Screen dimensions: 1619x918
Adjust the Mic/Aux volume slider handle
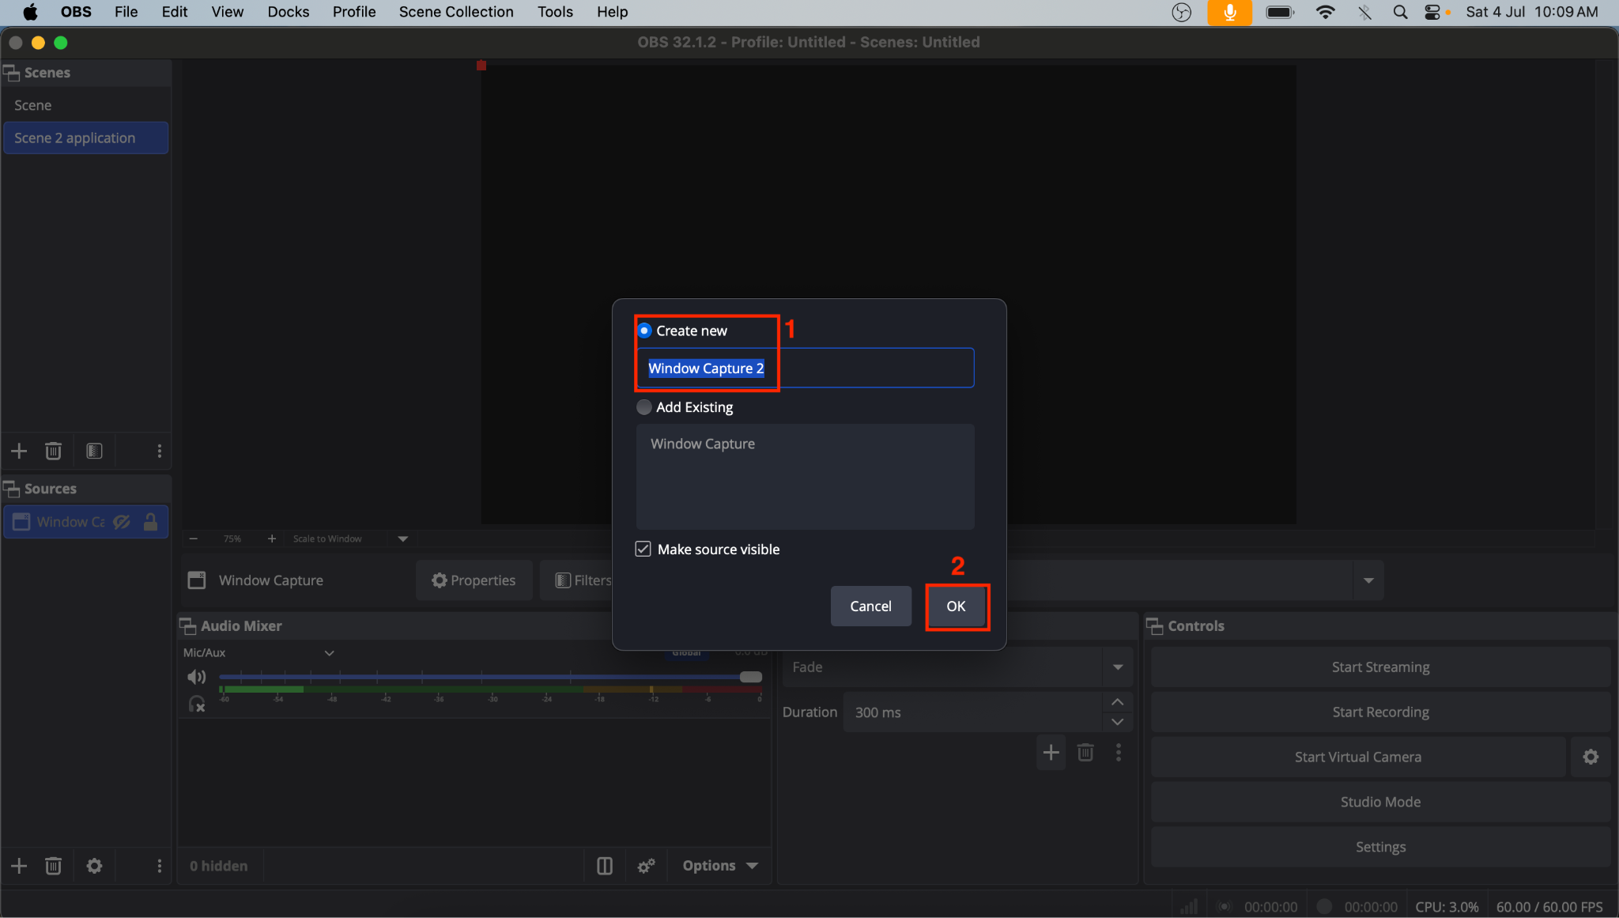[x=751, y=677]
